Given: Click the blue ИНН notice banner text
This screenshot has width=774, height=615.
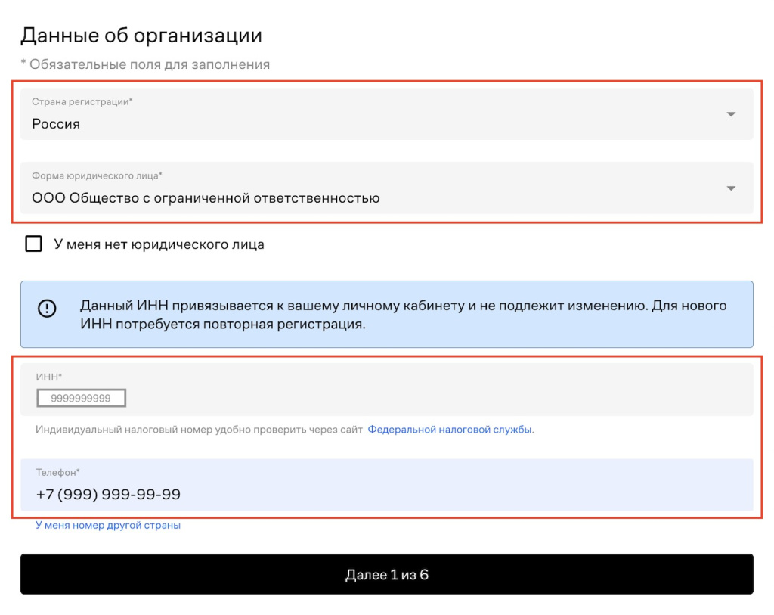Looking at the screenshot, I should 403,315.
